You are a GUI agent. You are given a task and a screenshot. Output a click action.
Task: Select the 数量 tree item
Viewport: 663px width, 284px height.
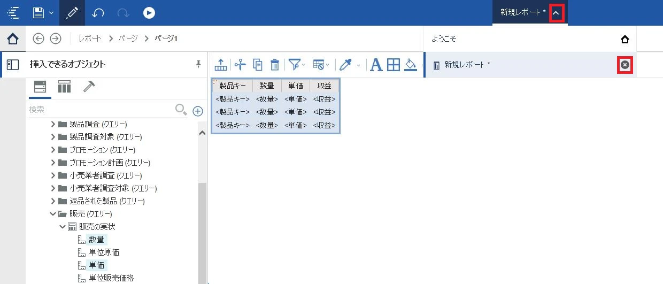97,240
